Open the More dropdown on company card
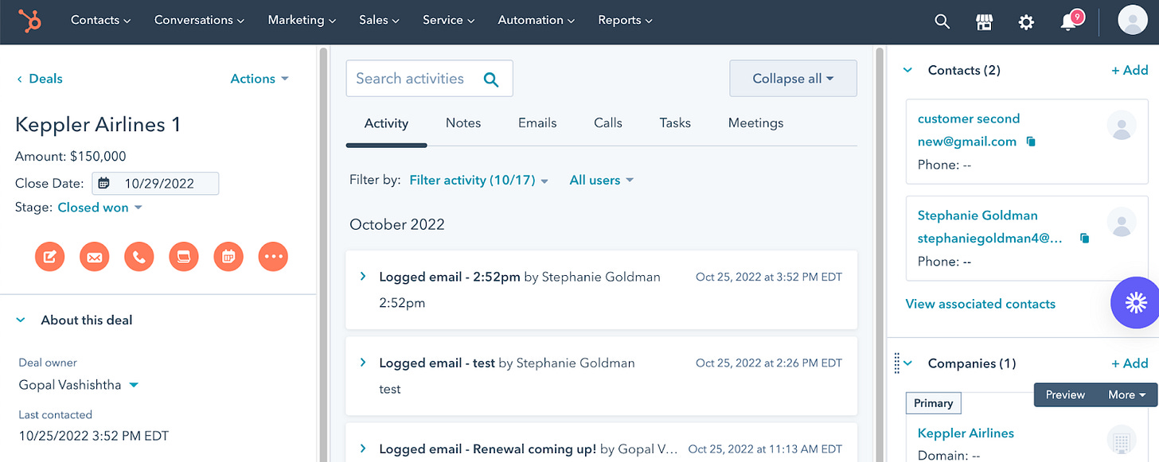The height and width of the screenshot is (462, 1159). (x=1126, y=395)
